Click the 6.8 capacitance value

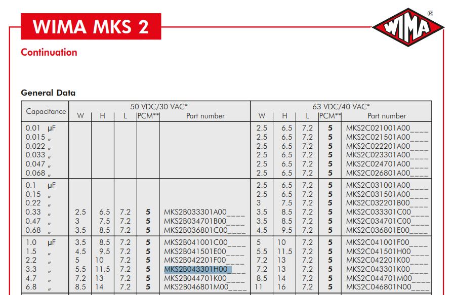click(31, 287)
